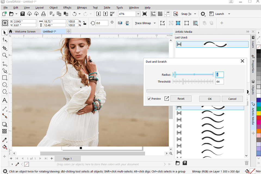The image size is (261, 174).
Task: Expand the zoom level dropdown
Action: click(138, 14)
